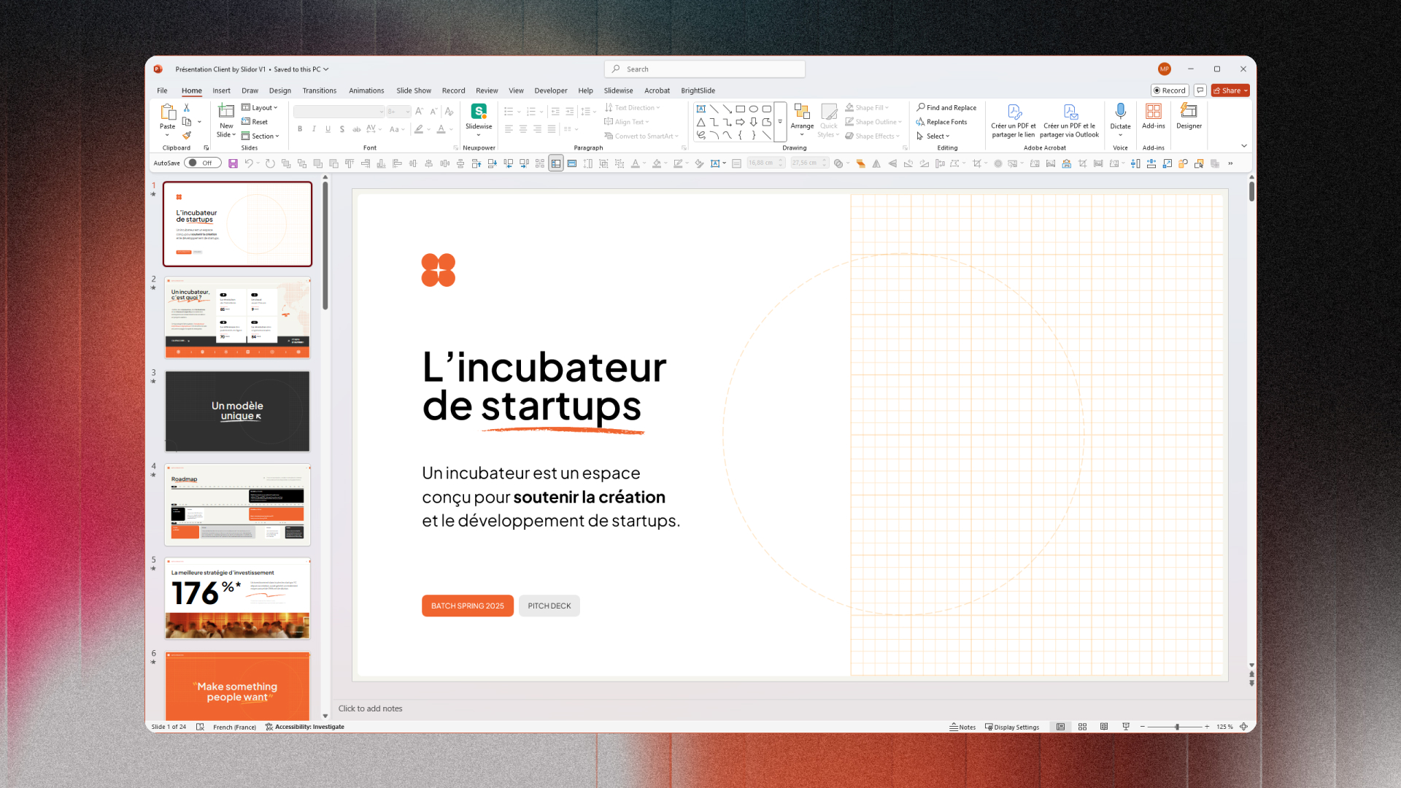1401x788 pixels.
Task: Click the Increase Font Size icon
Action: click(419, 112)
